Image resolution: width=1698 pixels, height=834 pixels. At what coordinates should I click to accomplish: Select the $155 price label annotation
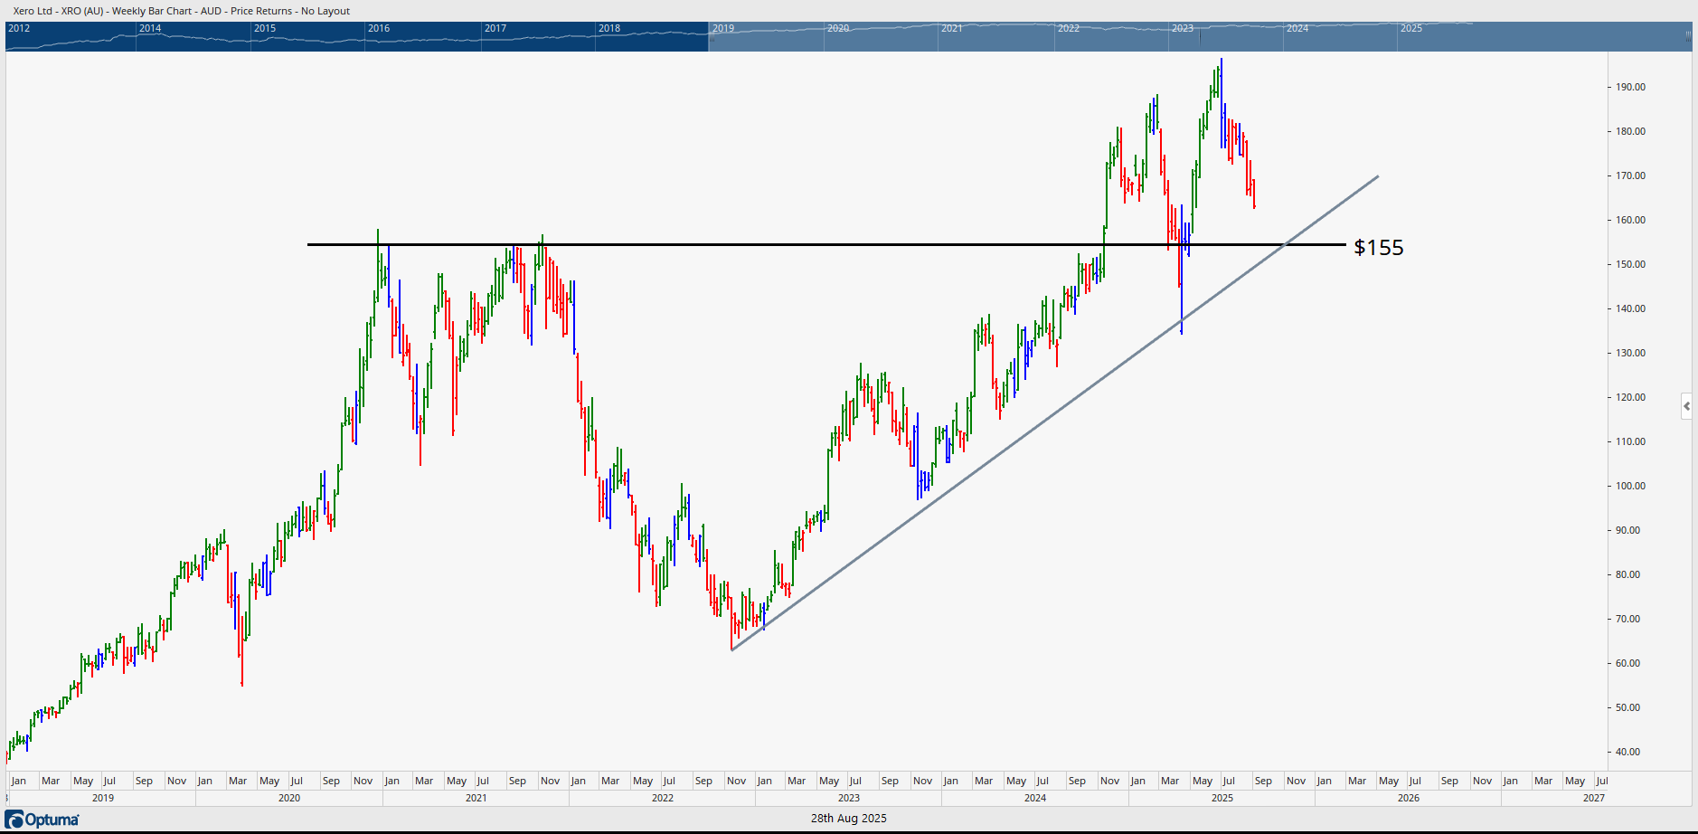[x=1378, y=248]
